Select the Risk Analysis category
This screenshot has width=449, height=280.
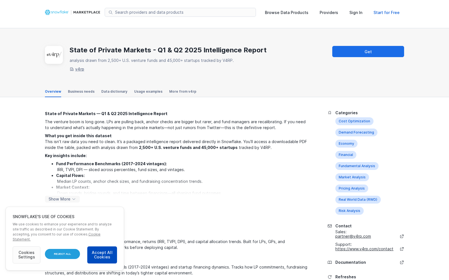coord(349,211)
